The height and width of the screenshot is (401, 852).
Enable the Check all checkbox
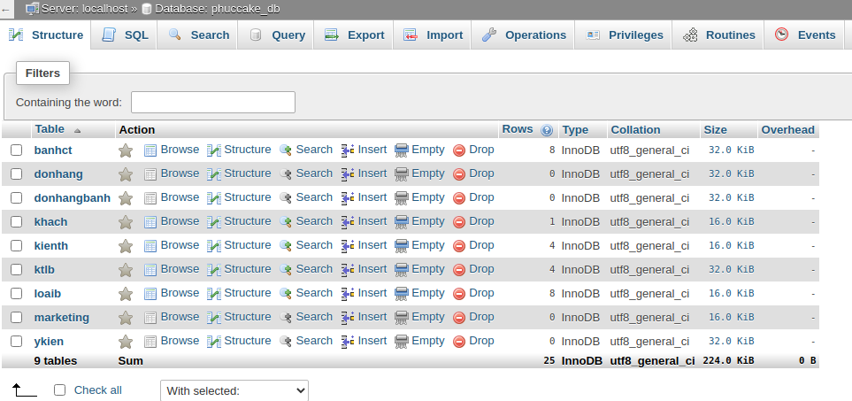click(x=60, y=389)
